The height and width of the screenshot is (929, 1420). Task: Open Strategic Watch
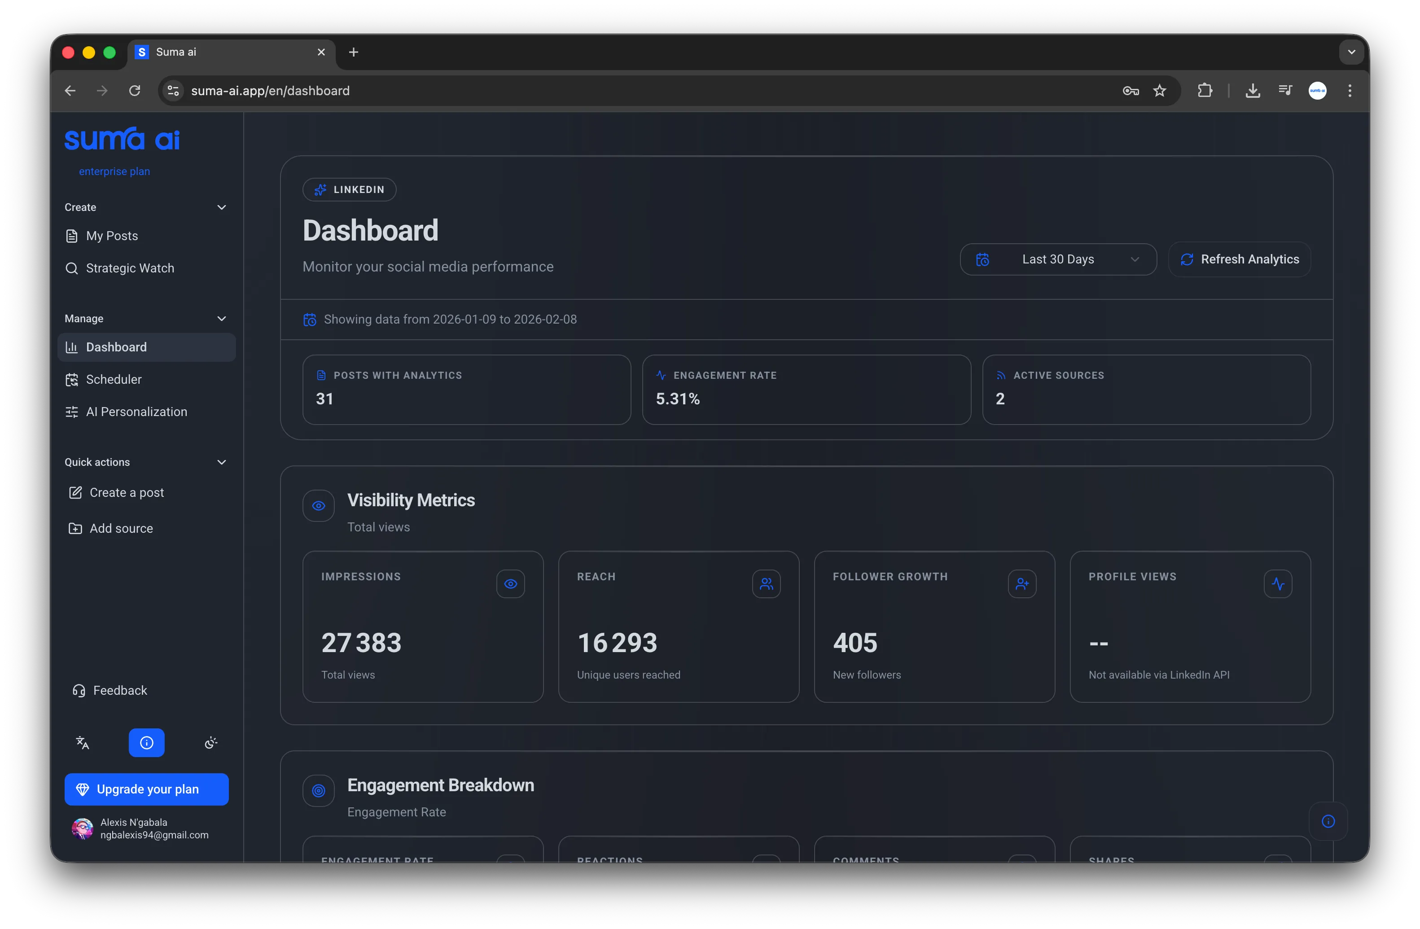point(147,268)
